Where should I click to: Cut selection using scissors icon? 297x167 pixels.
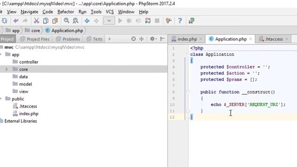36,20
